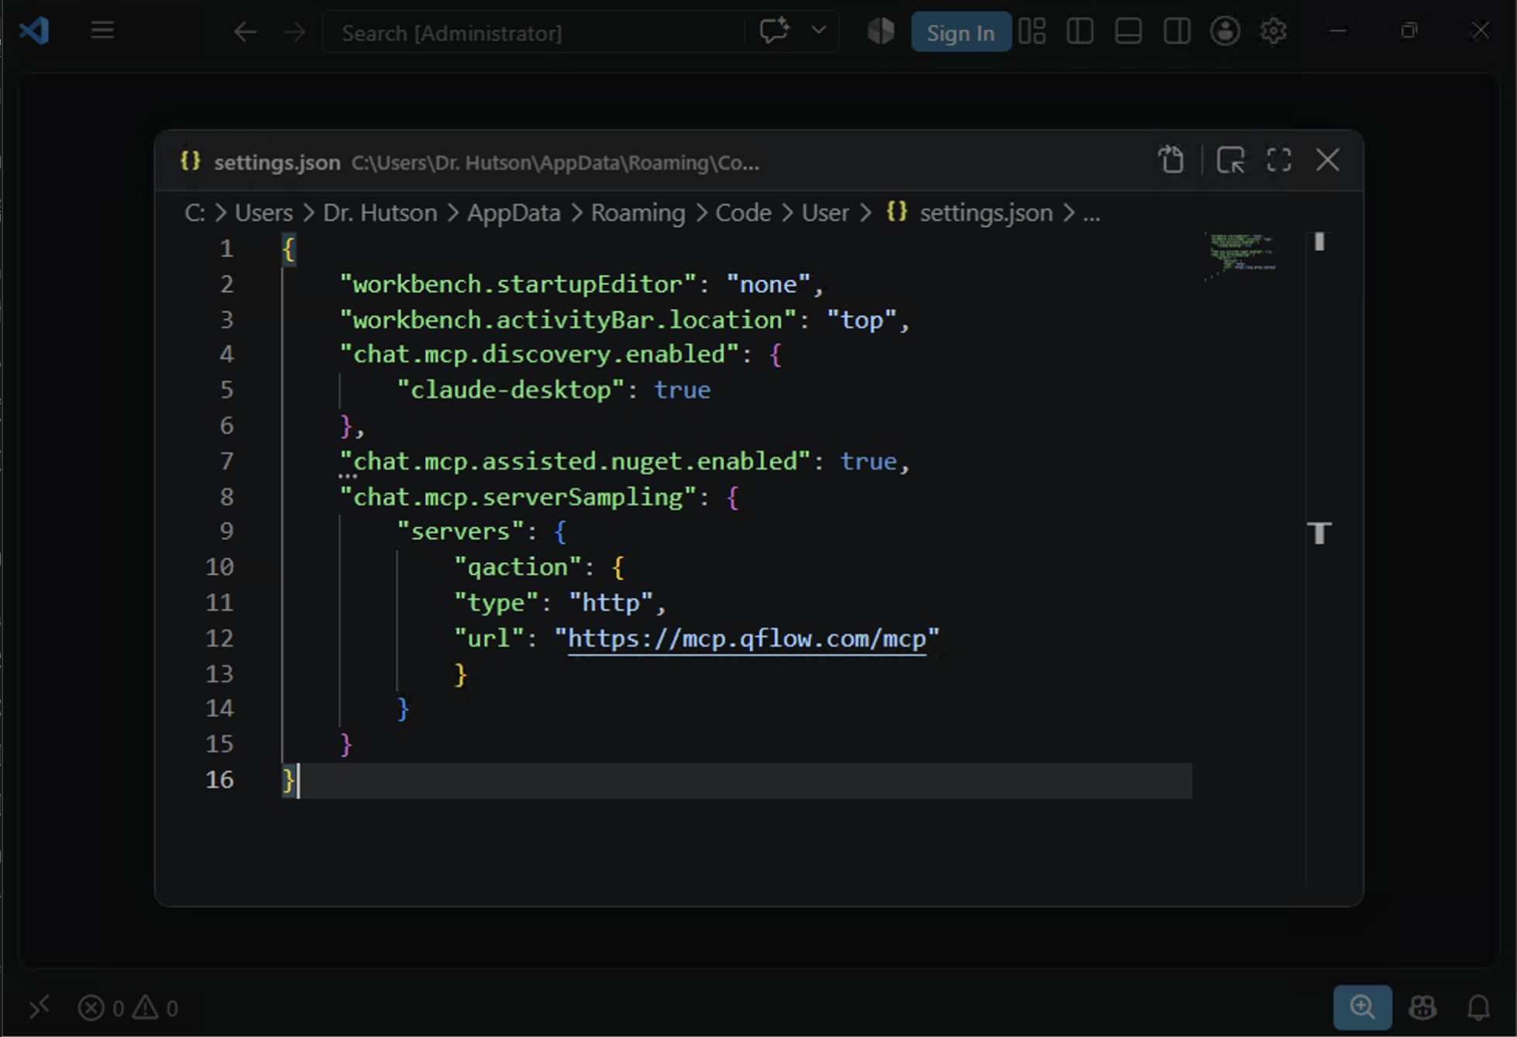Click the "chat.mcp.assisted.nuget.enabled" key
The height and width of the screenshot is (1037, 1517).
(575, 461)
